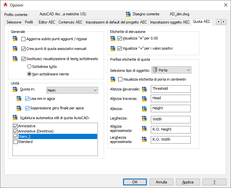Close the Opzioni dialog
231x188 pixels.
click(225, 5)
